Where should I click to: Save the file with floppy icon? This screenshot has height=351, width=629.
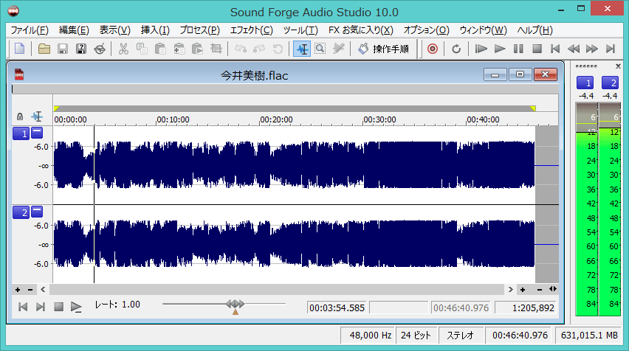point(63,49)
